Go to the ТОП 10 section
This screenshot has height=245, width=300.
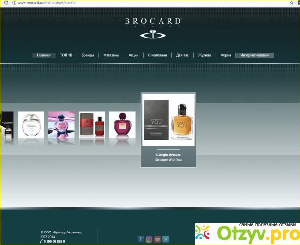(66, 55)
